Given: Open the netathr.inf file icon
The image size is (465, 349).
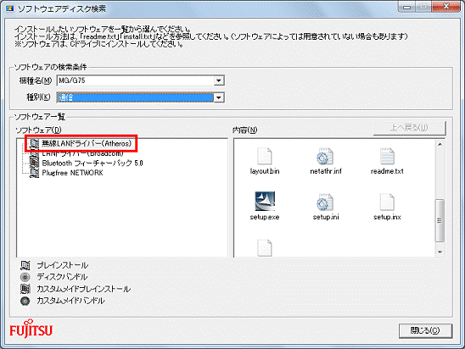Looking at the screenshot, I should pyautogui.click(x=325, y=156).
